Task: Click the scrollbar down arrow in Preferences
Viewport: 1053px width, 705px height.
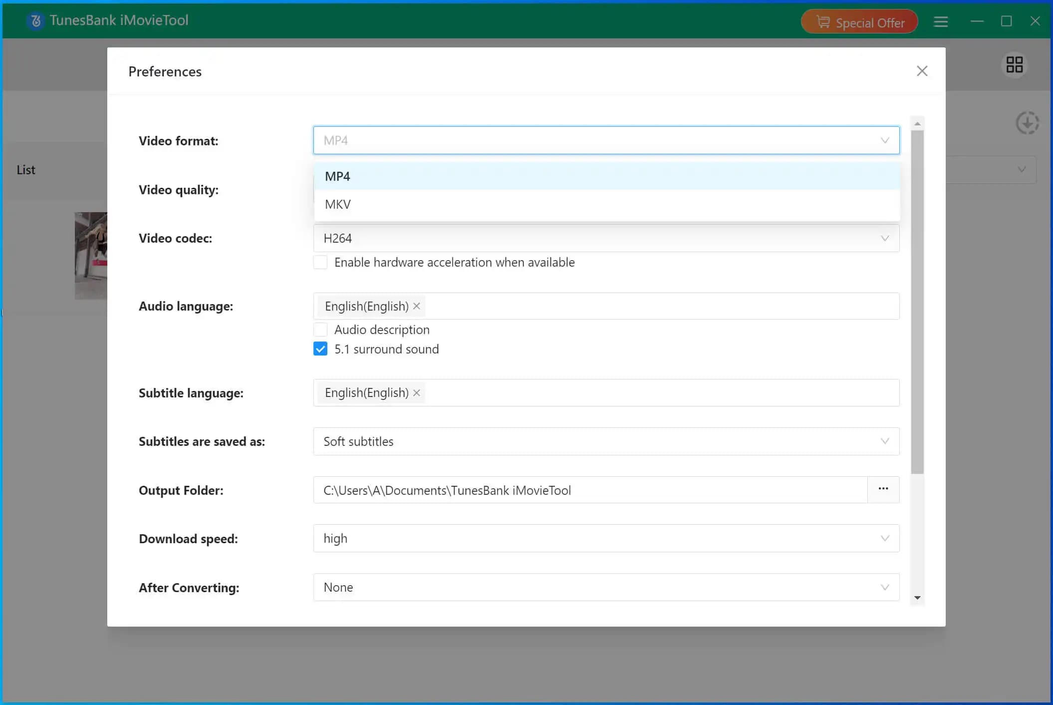Action: click(x=917, y=598)
